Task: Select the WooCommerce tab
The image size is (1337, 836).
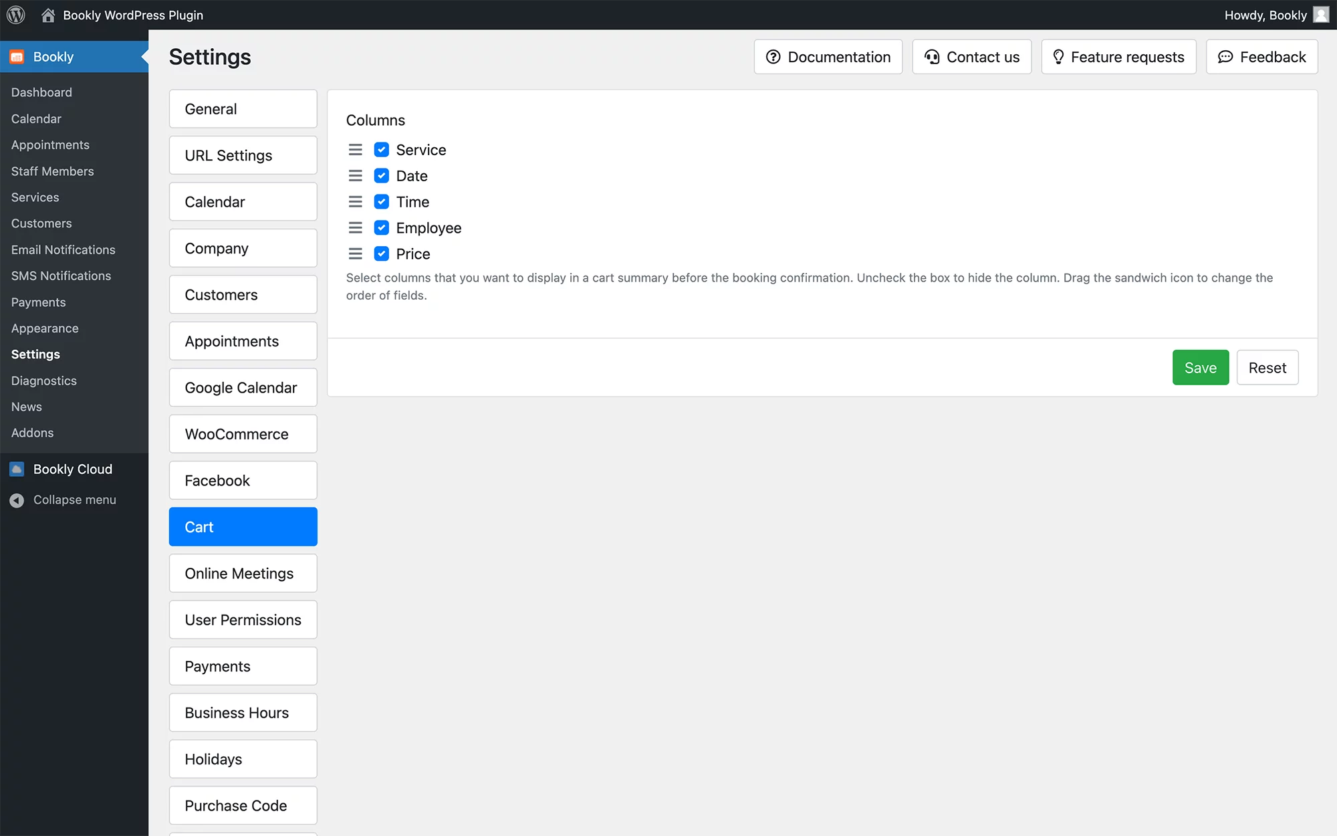Action: [243, 434]
